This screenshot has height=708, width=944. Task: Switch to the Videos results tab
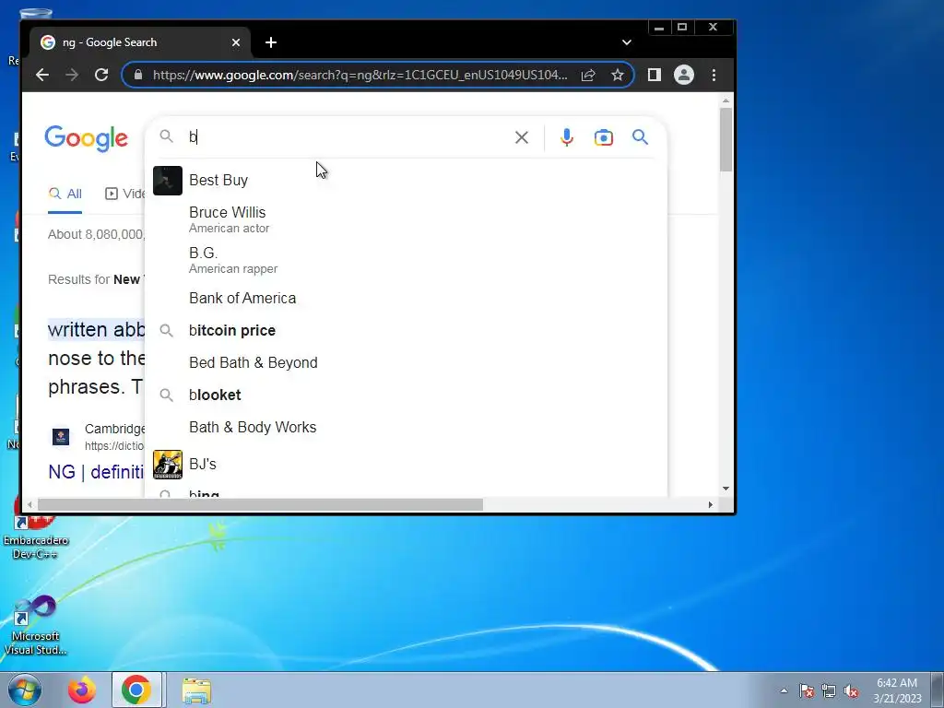(124, 194)
